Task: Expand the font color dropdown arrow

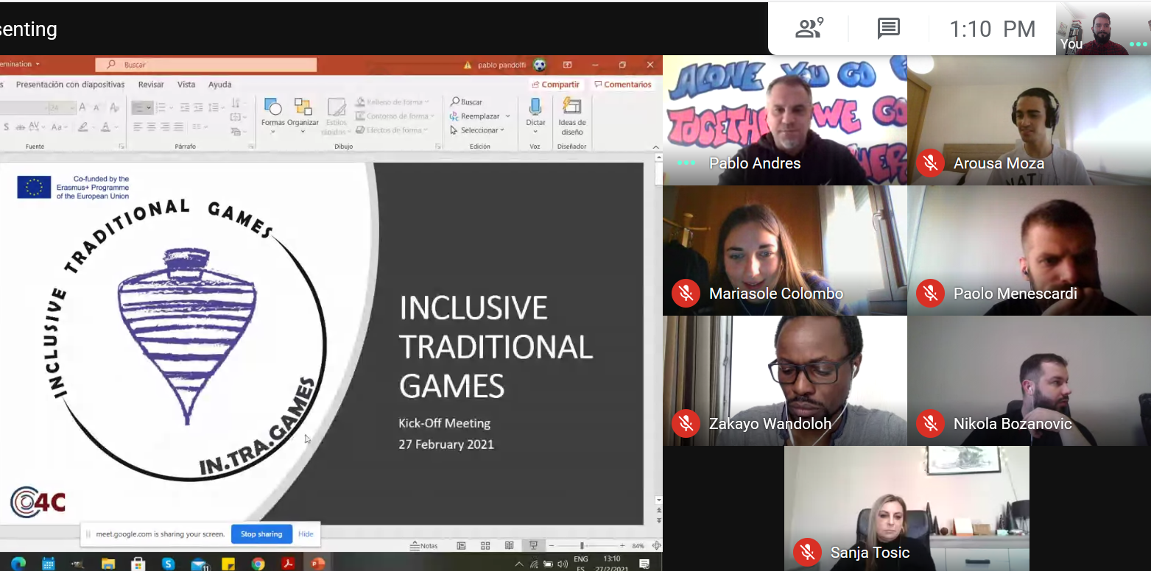Action: pos(118,127)
